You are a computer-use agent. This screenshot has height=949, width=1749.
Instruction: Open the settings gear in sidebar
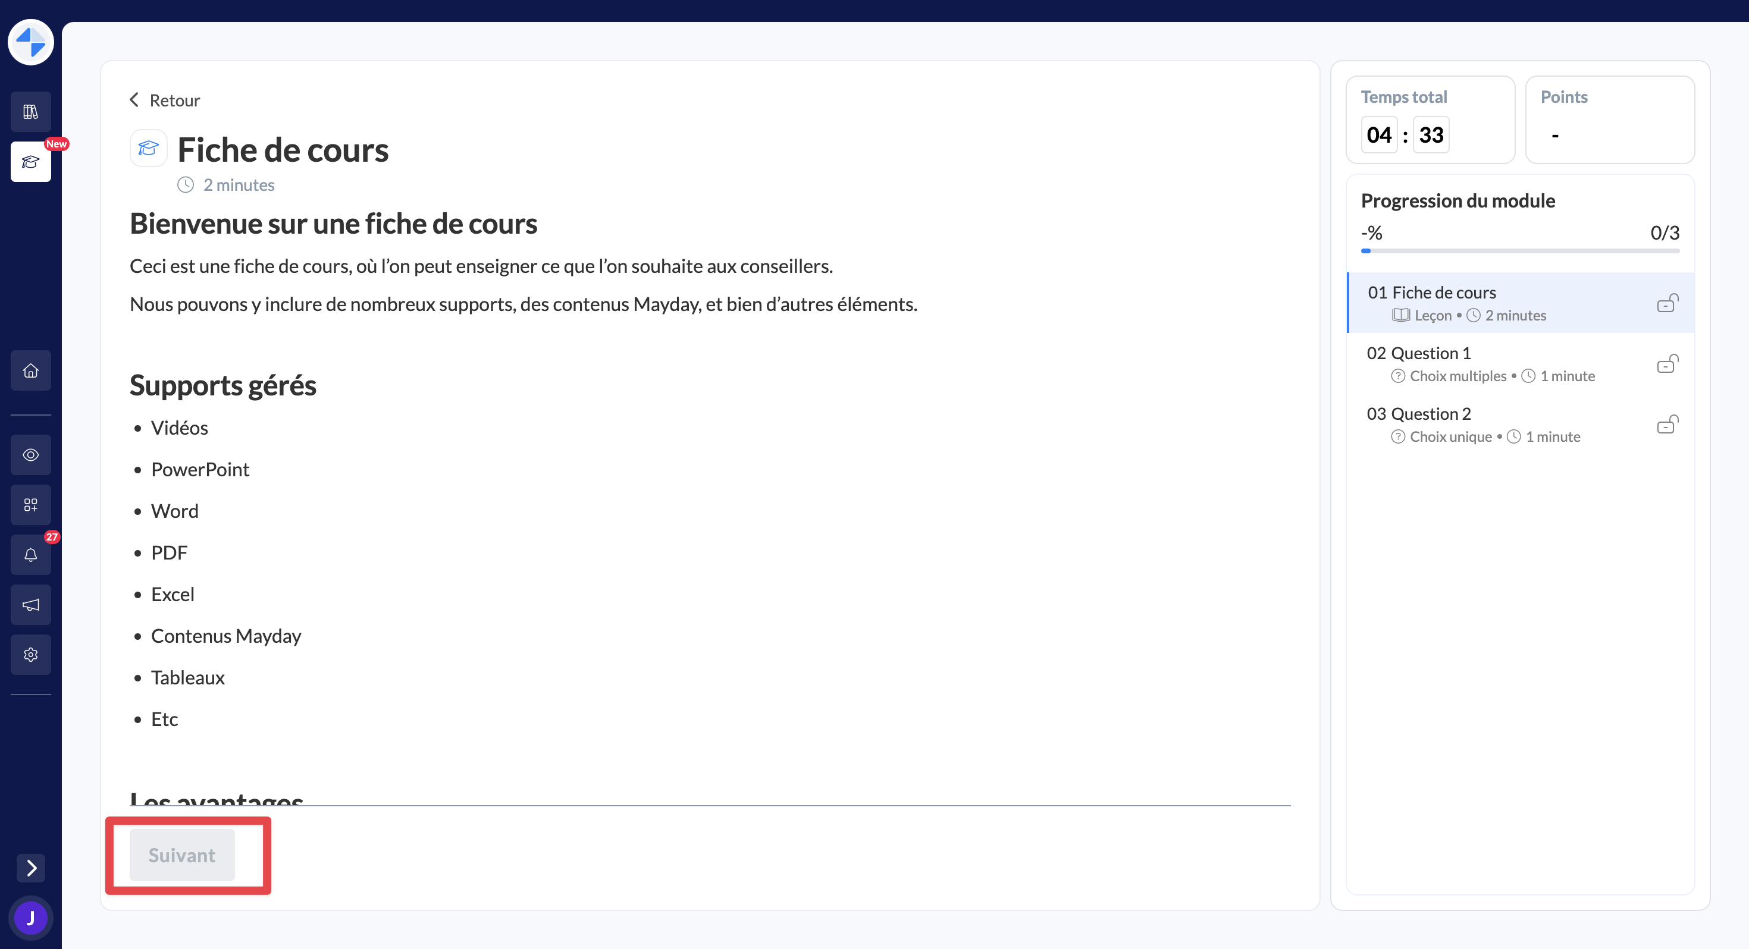point(30,655)
